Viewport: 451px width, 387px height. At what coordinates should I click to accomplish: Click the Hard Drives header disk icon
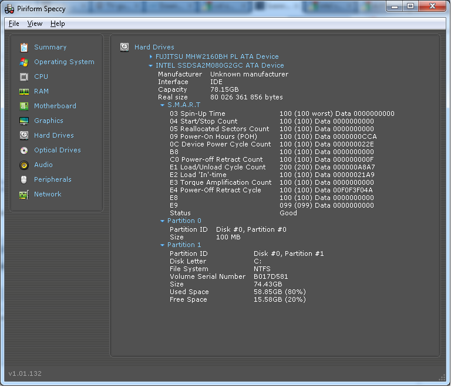pyautogui.click(x=124, y=47)
